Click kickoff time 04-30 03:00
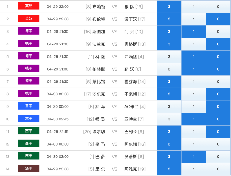231x176 pixels. point(58,157)
